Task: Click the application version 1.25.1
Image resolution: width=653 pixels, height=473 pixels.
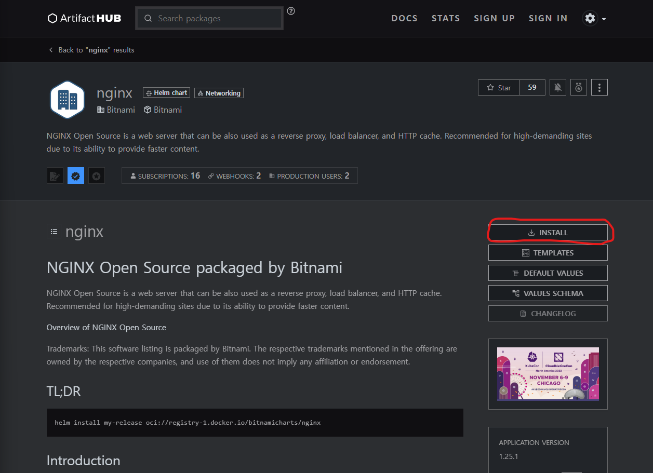Action: point(509,457)
